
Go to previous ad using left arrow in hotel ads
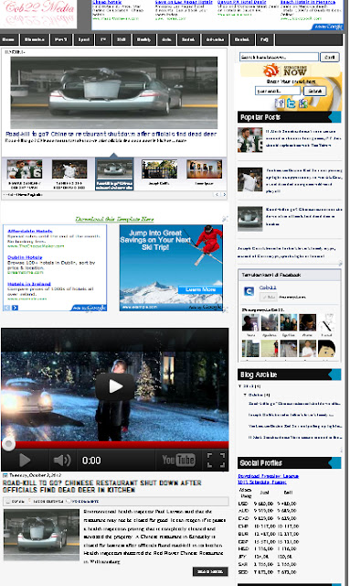[x=7, y=308]
